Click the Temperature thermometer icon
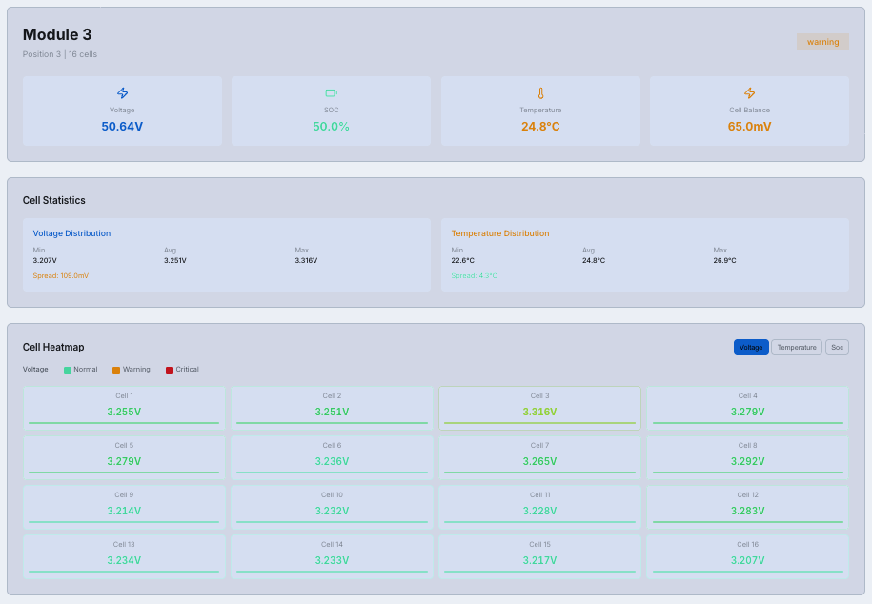 tap(540, 92)
